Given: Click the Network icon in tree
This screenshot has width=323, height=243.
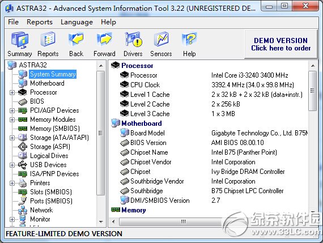Looking at the screenshot, I should pos(23,210).
